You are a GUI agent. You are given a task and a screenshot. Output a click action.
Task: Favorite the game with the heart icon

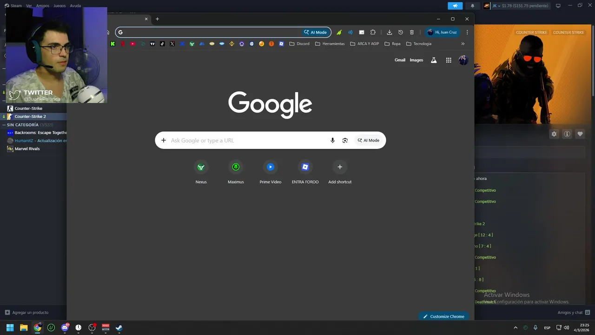click(x=580, y=134)
